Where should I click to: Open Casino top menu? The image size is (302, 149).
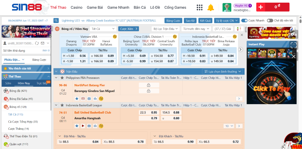pos(77,8)
